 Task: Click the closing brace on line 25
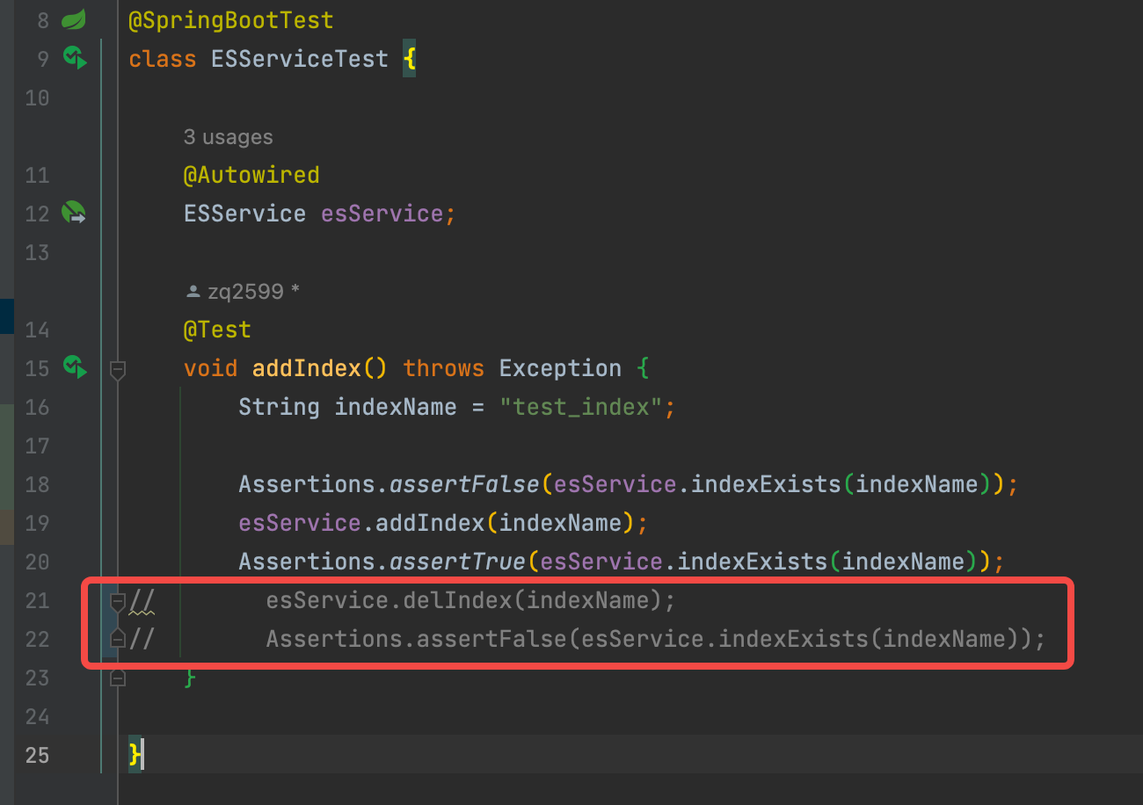132,755
